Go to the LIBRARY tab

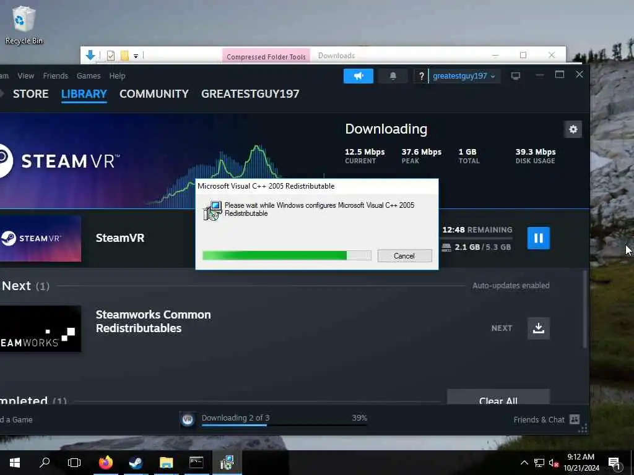click(84, 94)
